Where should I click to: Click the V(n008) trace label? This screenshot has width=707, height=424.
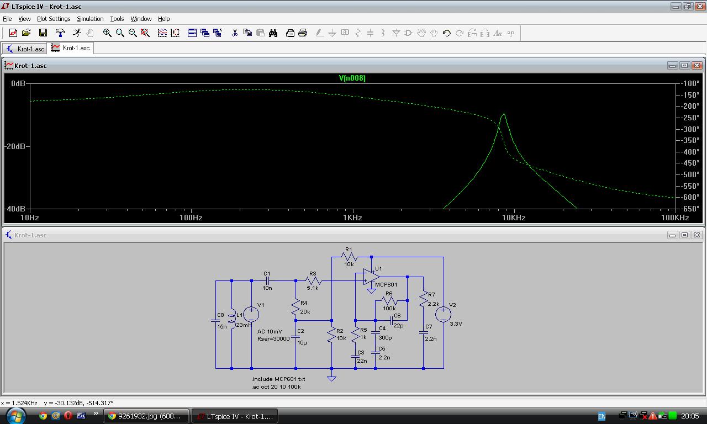352,78
